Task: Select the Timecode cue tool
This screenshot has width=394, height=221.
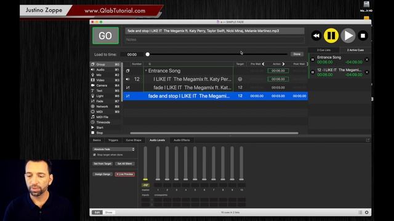Action: 103,122
